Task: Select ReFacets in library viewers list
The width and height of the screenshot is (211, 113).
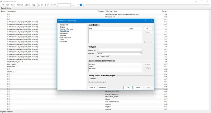Action: (x=92, y=64)
